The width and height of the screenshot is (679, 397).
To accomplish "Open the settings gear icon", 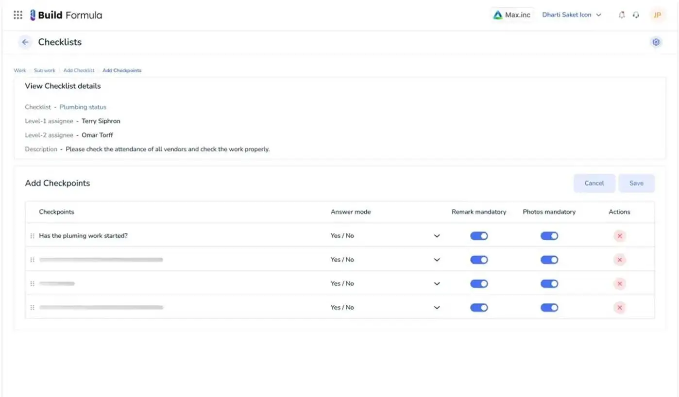I will pyautogui.click(x=656, y=42).
